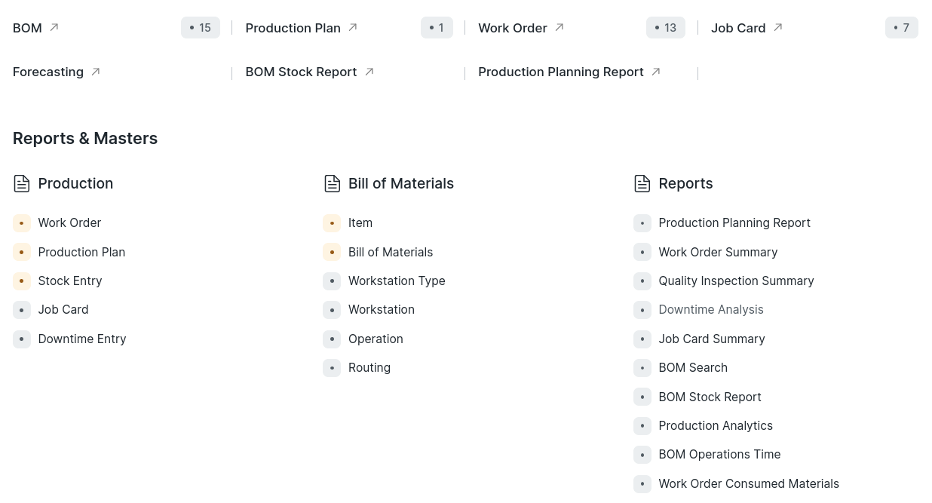Click the Reports card title
Screen dimensions: 932x503
685,183
